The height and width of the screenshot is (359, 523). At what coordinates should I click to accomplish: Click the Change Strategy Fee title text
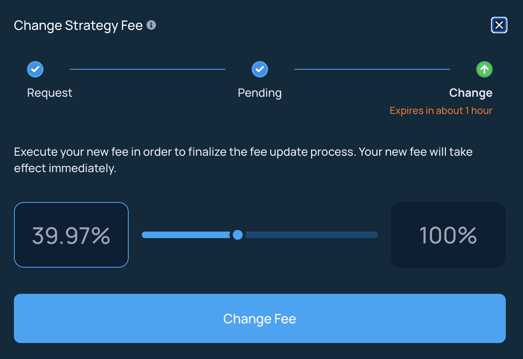78,25
